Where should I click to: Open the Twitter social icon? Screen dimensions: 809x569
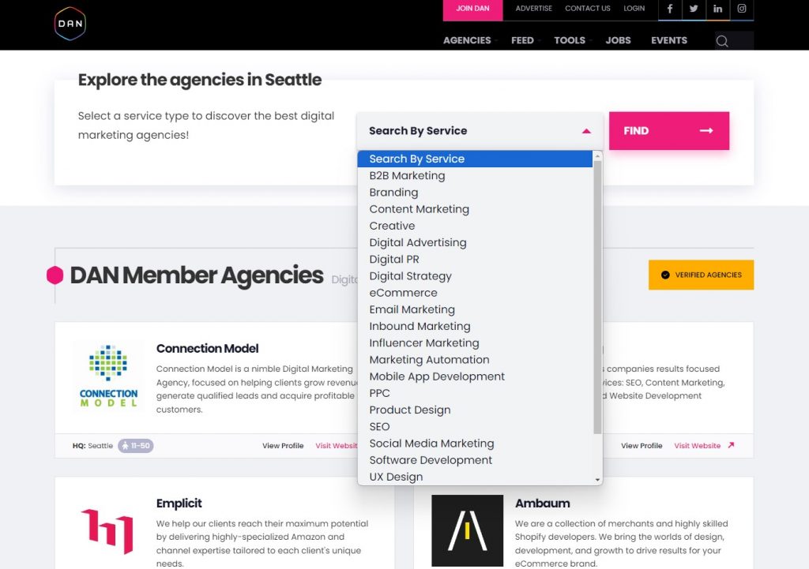click(694, 9)
